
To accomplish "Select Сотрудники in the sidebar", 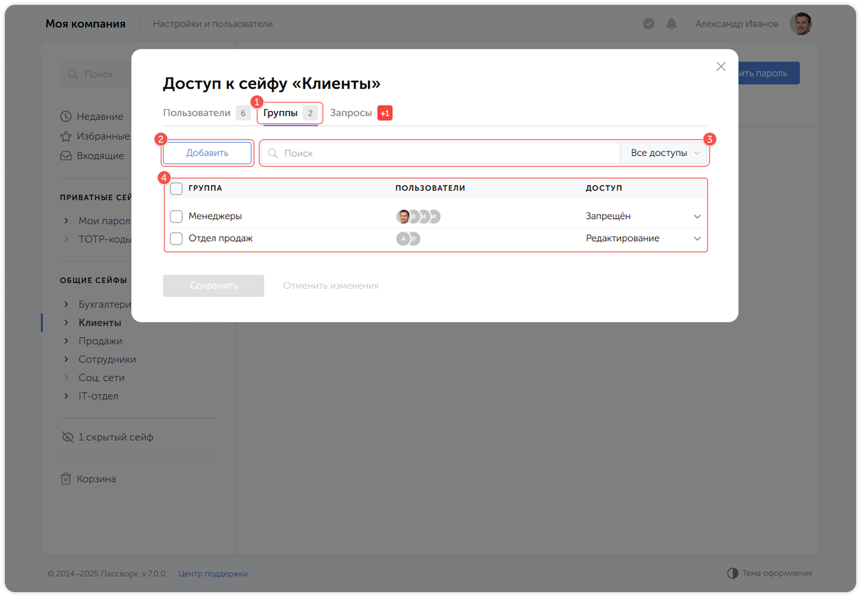I will coord(107,359).
